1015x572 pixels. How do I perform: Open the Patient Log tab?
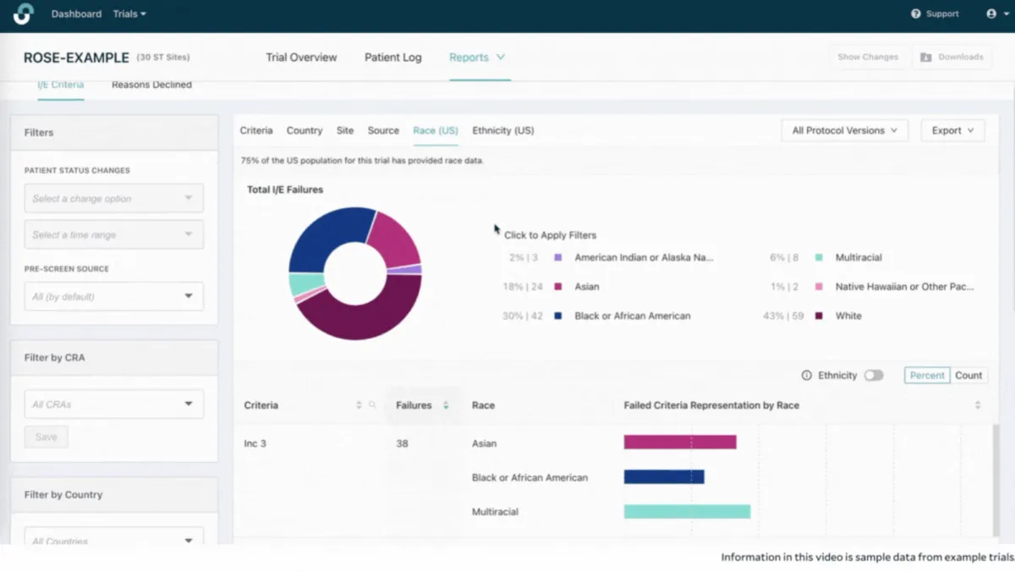point(392,58)
